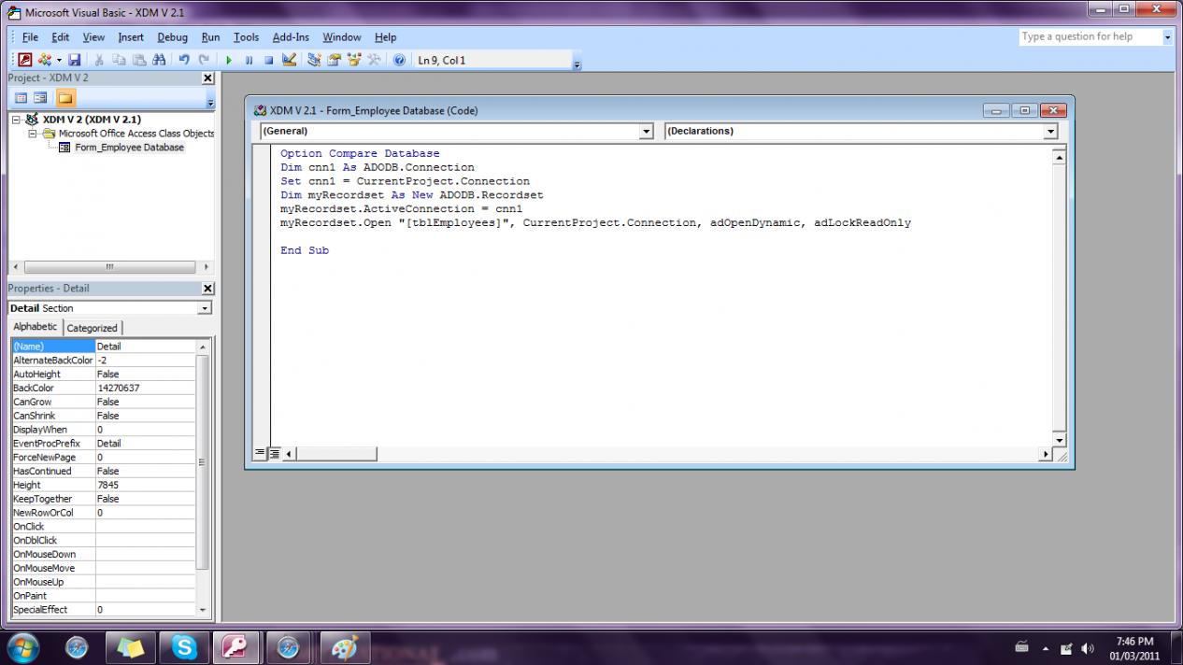Open the Debug menu
This screenshot has height=665, width=1183.
click(x=172, y=37)
